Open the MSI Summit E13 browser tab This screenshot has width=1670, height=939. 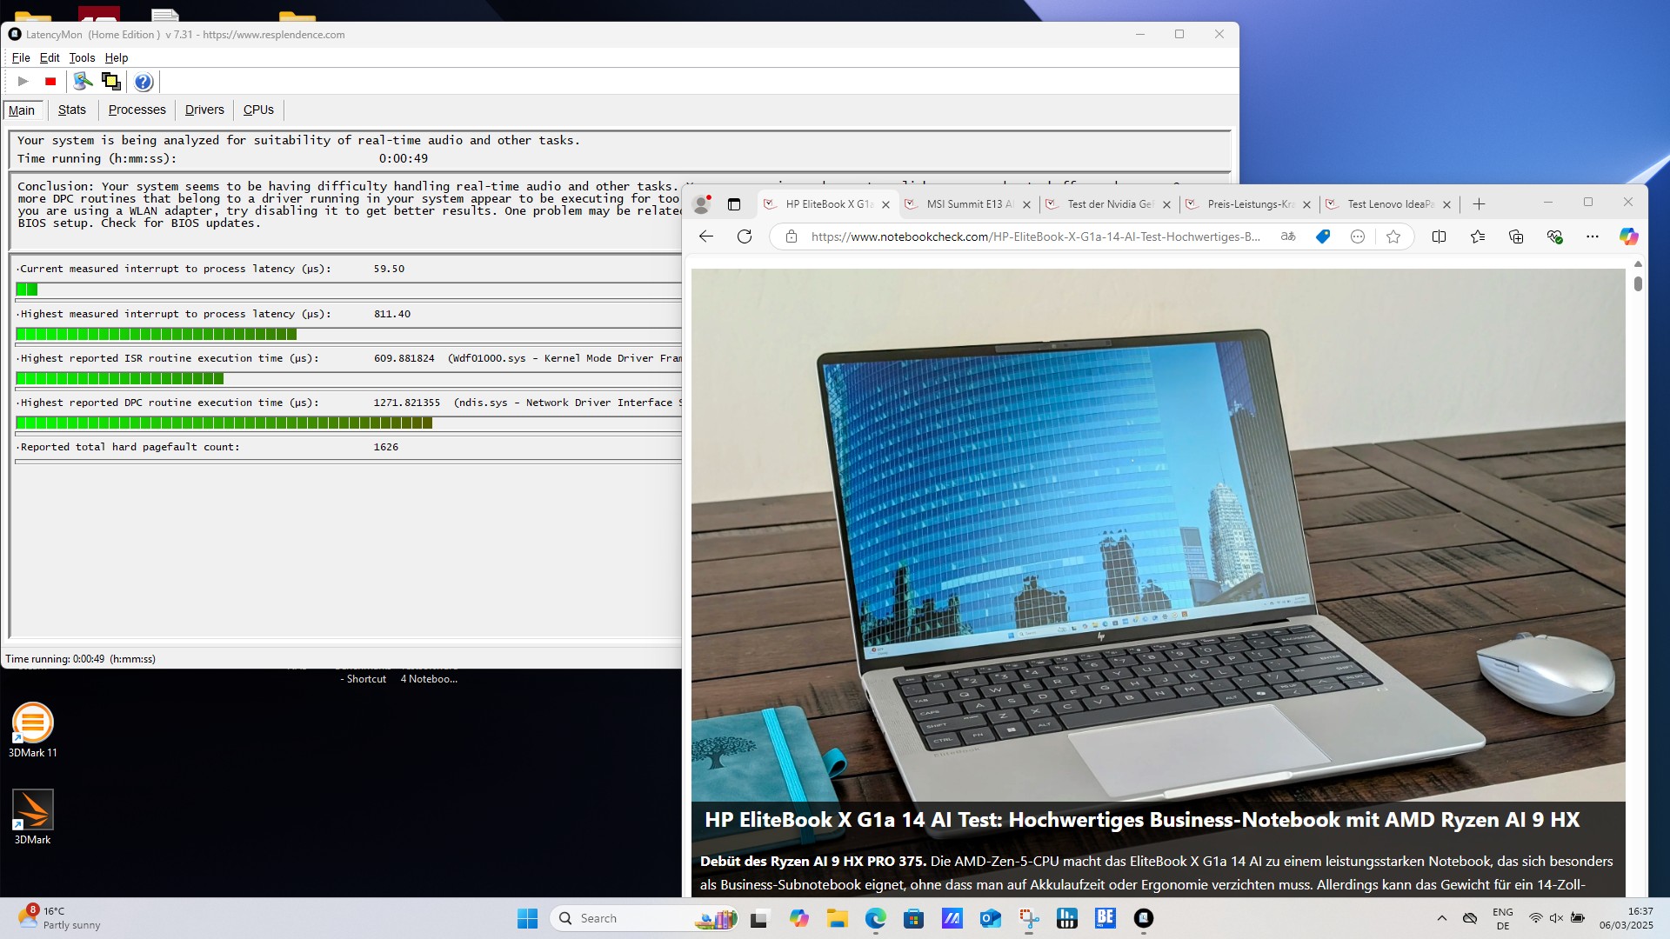point(969,204)
